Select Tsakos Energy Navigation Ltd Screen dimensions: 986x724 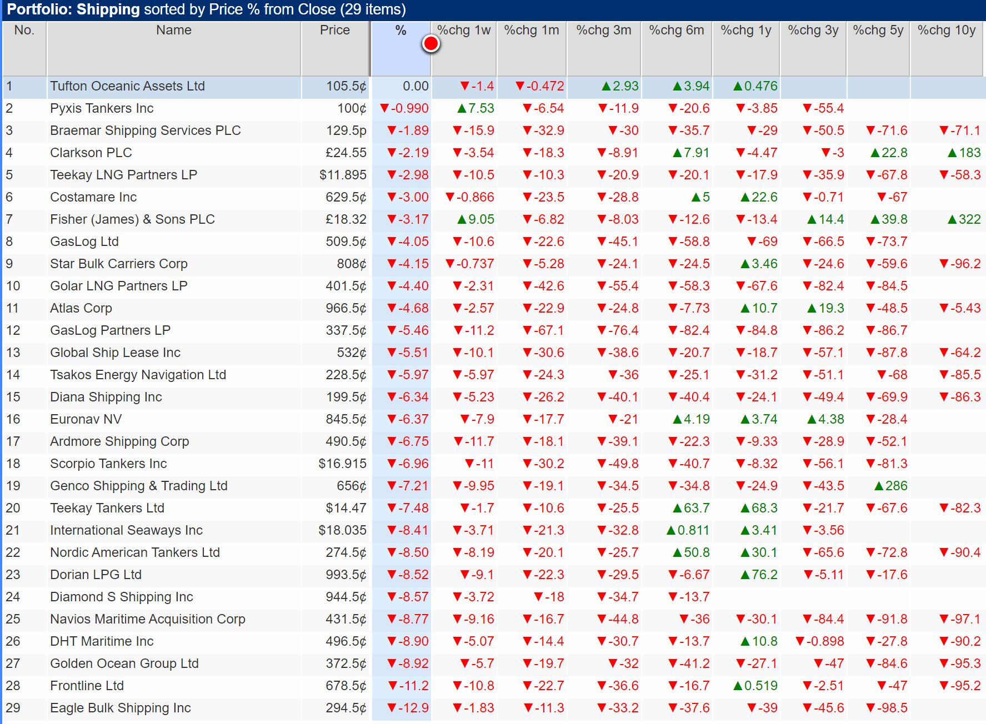tap(138, 375)
